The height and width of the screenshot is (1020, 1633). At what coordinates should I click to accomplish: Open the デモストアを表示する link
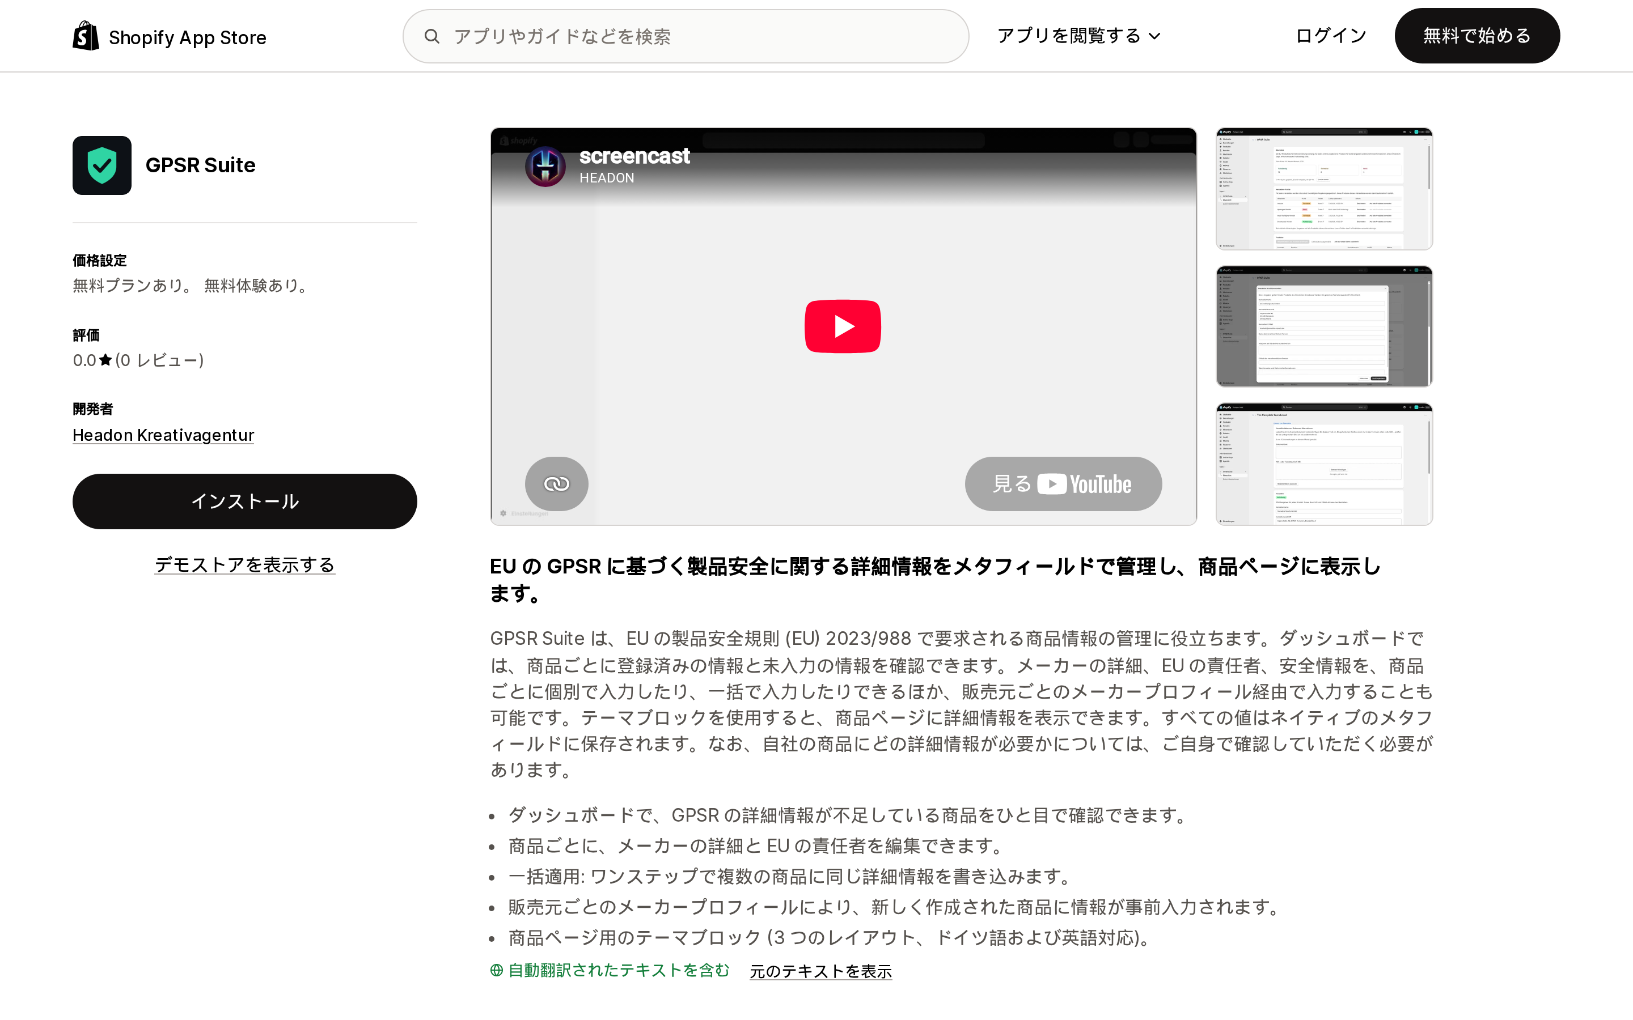point(245,564)
